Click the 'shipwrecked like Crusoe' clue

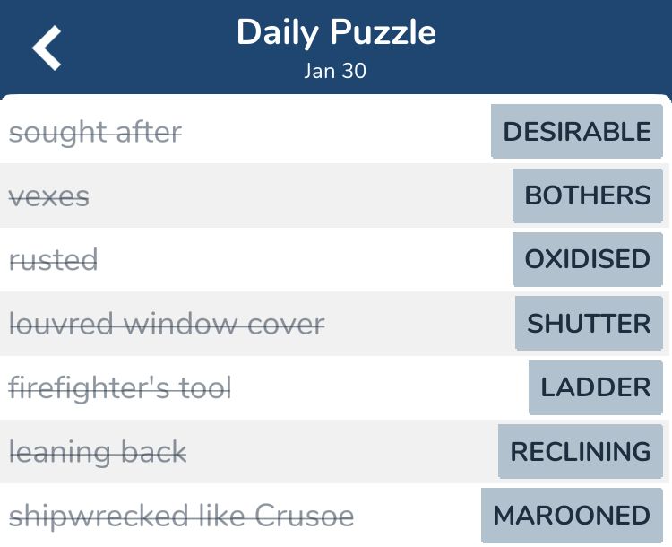pyautogui.click(x=181, y=517)
